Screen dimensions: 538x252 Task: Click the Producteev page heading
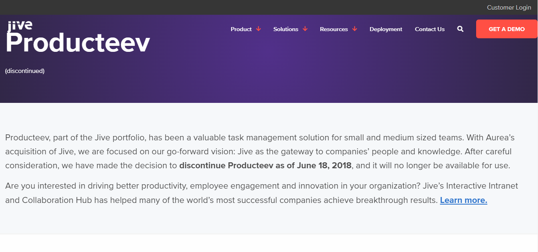[77, 43]
